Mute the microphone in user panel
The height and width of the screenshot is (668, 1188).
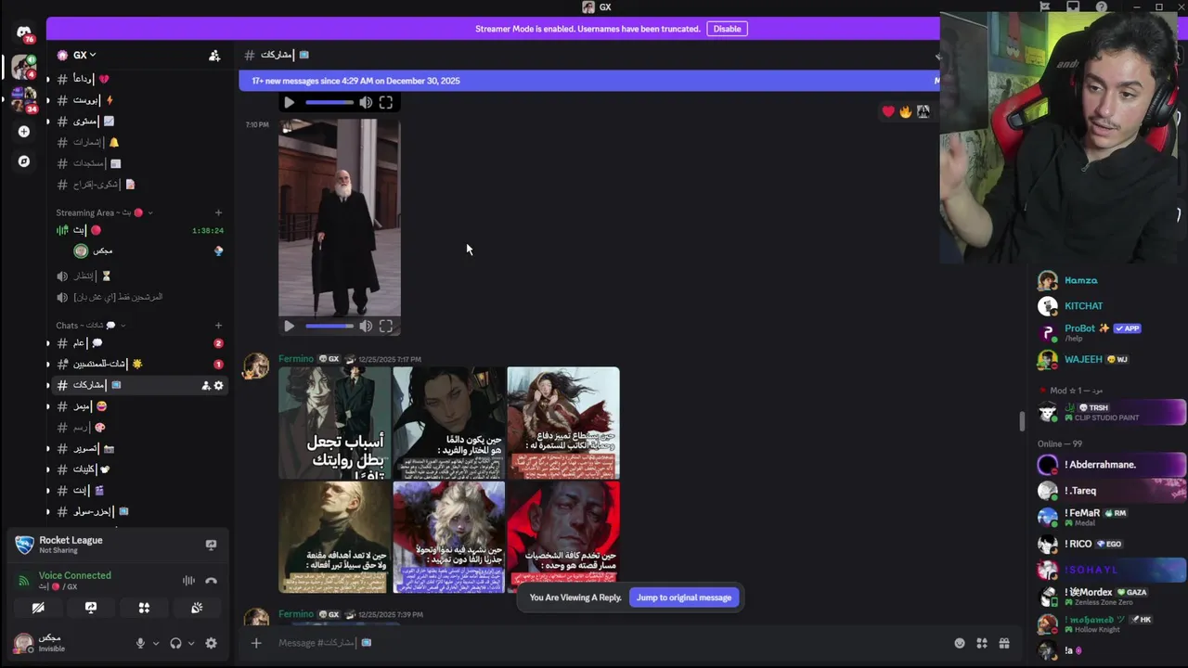[x=141, y=643]
